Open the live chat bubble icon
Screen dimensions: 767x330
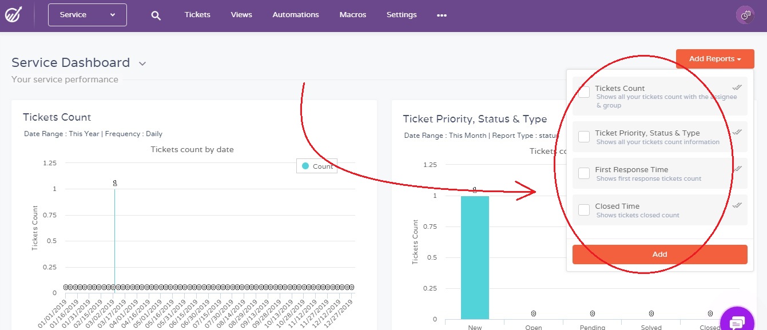(x=738, y=321)
